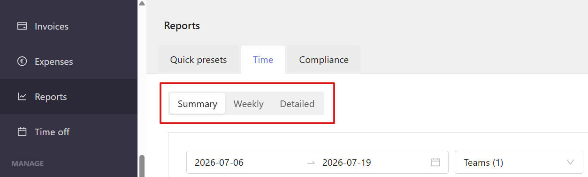Switch to Detailed report view
Screen dimensions: 588x177
[x=297, y=104]
